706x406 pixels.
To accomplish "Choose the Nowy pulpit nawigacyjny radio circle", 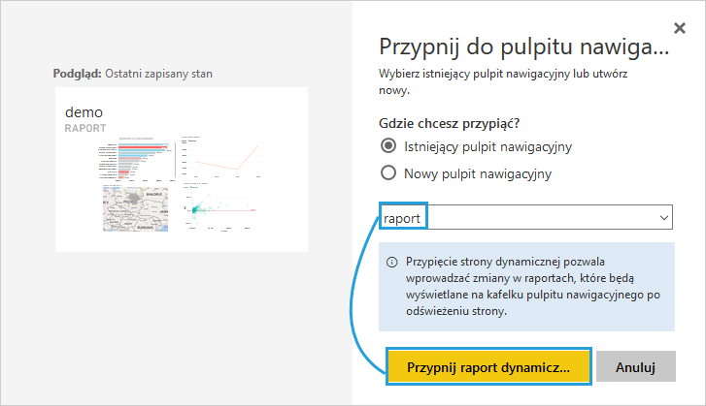I will (388, 173).
